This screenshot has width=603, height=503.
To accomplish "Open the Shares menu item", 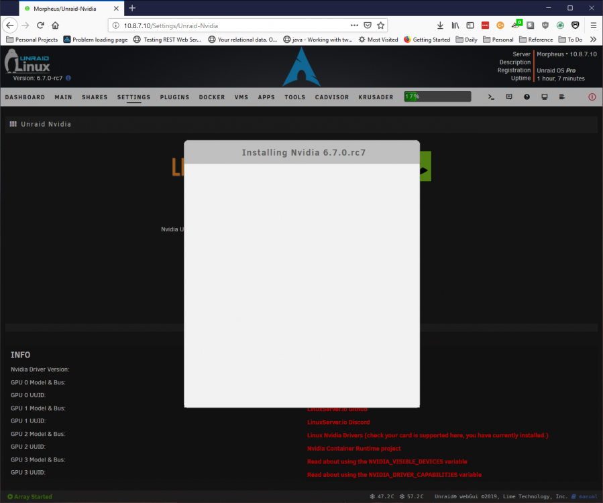I will coord(95,97).
